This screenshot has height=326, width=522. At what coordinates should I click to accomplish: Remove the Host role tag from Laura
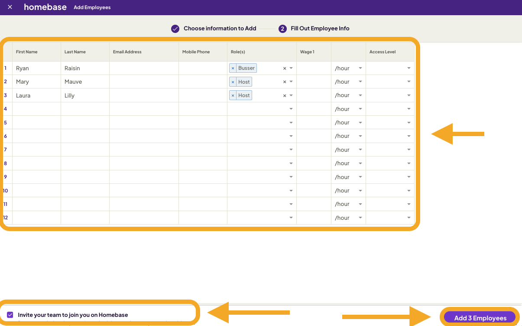click(233, 95)
